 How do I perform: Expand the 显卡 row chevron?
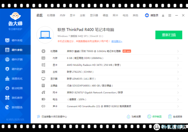click(x=178, y=65)
